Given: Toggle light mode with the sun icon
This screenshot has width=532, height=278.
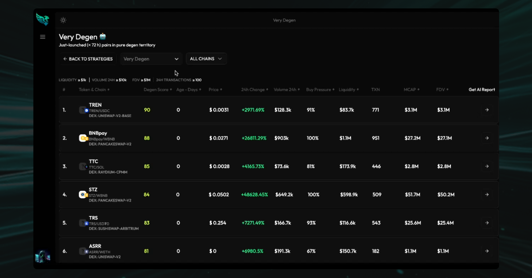Looking at the screenshot, I should click(x=63, y=20).
